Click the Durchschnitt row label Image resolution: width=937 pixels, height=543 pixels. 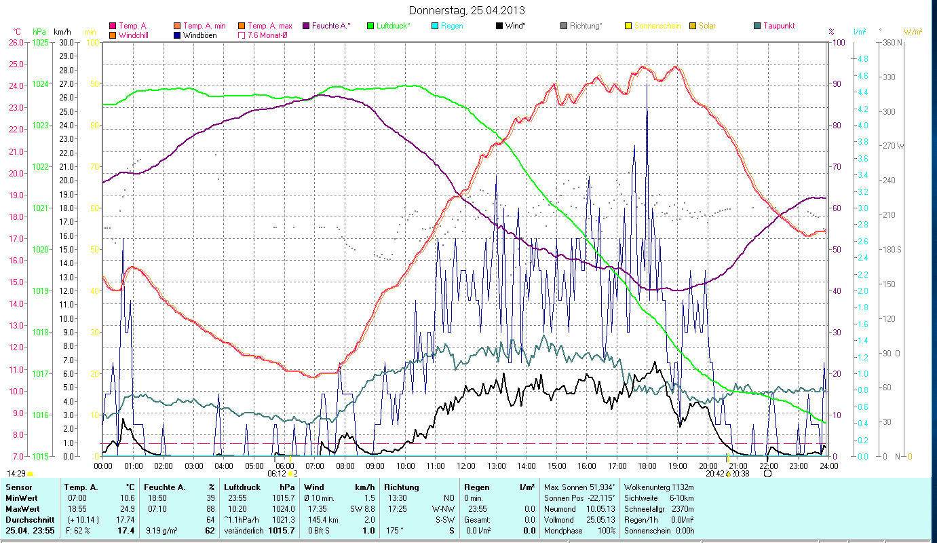pyautogui.click(x=30, y=519)
